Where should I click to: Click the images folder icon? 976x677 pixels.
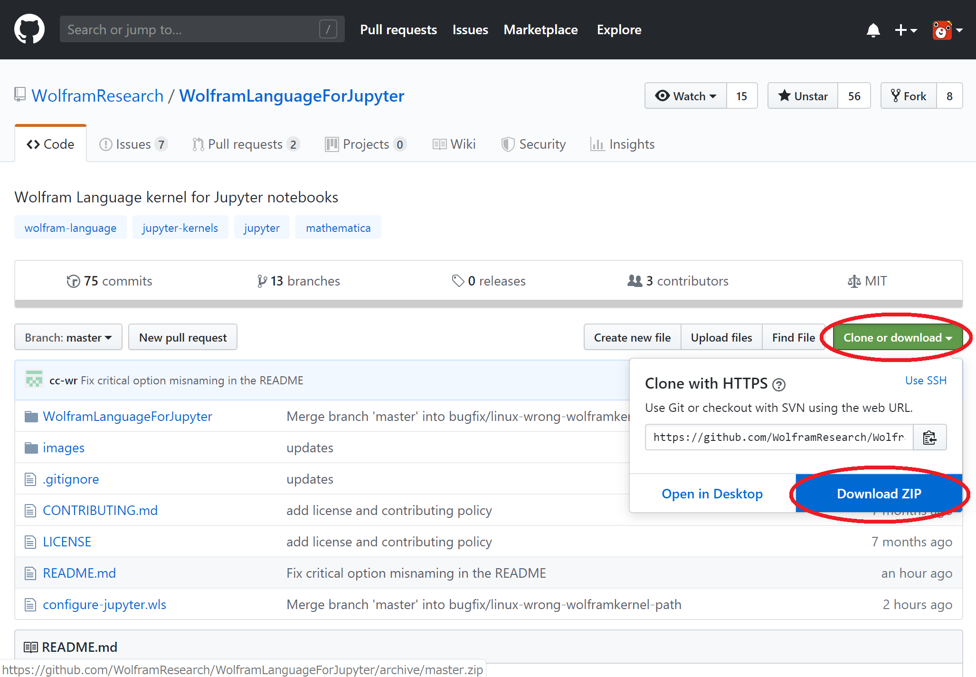(31, 448)
